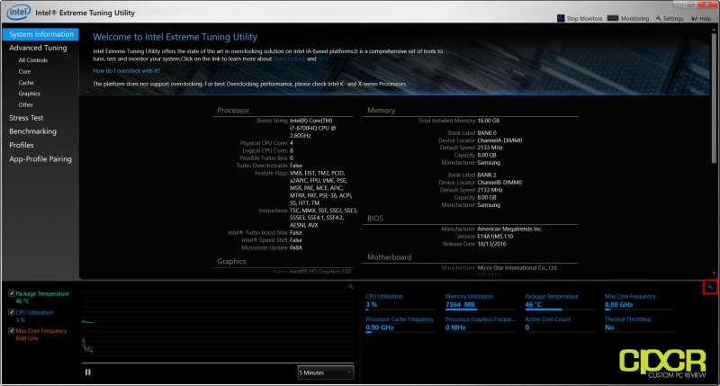This screenshot has height=386, width=720.
Task: Click the 'ChannelB-DIMM0' device locator value
Action: [x=499, y=183]
